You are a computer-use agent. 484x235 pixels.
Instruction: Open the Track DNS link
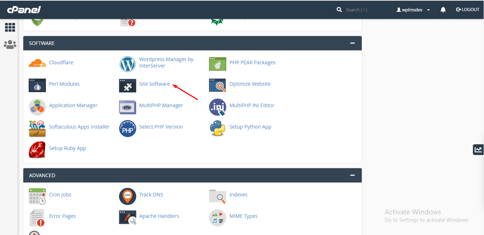point(151,195)
